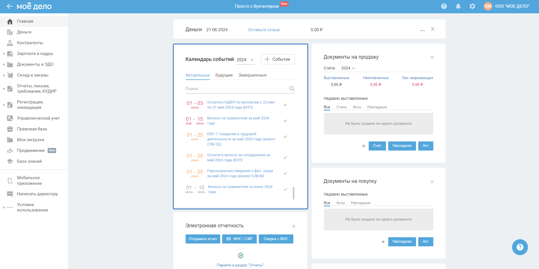Add a new Событие

278,59
